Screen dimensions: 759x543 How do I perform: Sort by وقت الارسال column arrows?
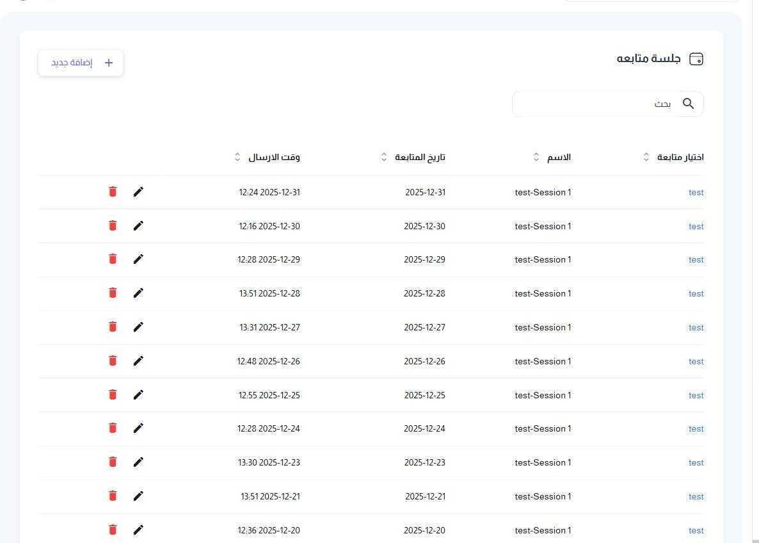point(237,157)
